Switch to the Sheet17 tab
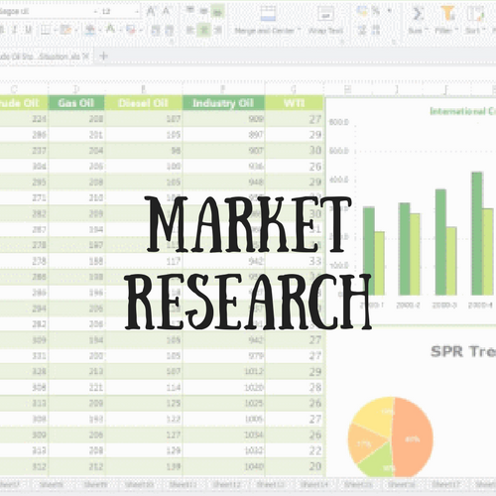Screen dimensions: 496x496 click(x=446, y=485)
